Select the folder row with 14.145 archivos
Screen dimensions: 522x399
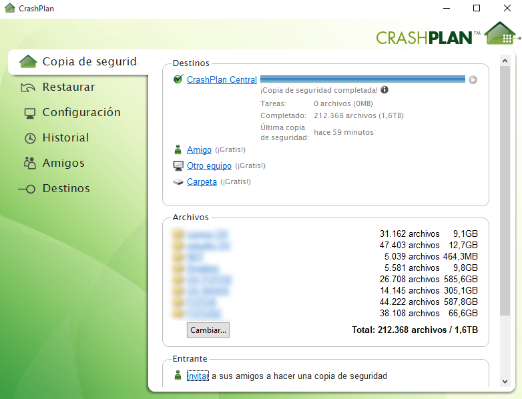[x=325, y=290]
